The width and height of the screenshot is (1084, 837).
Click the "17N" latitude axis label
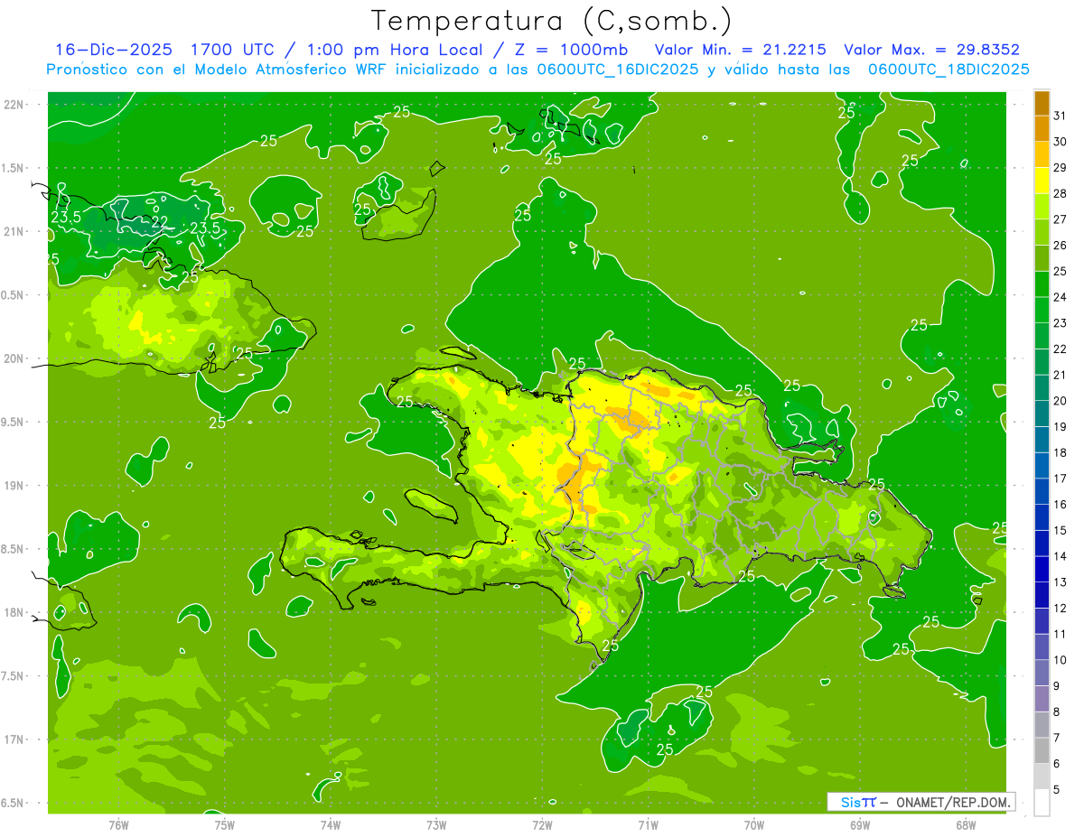click(x=15, y=739)
